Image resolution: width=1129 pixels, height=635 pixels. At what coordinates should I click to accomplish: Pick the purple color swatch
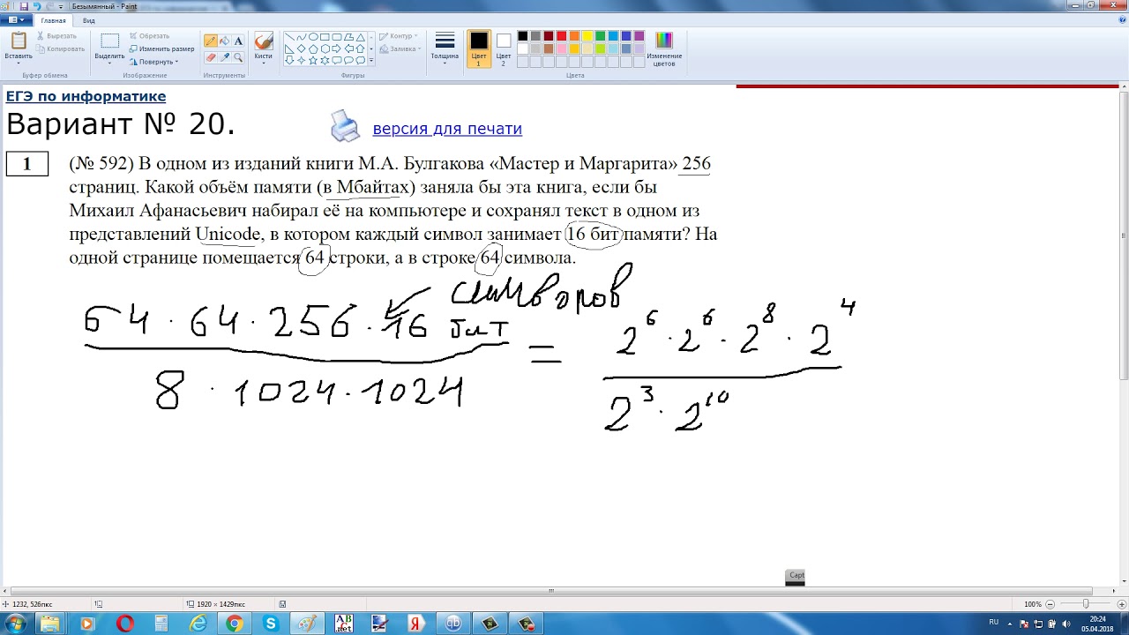pyautogui.click(x=639, y=36)
